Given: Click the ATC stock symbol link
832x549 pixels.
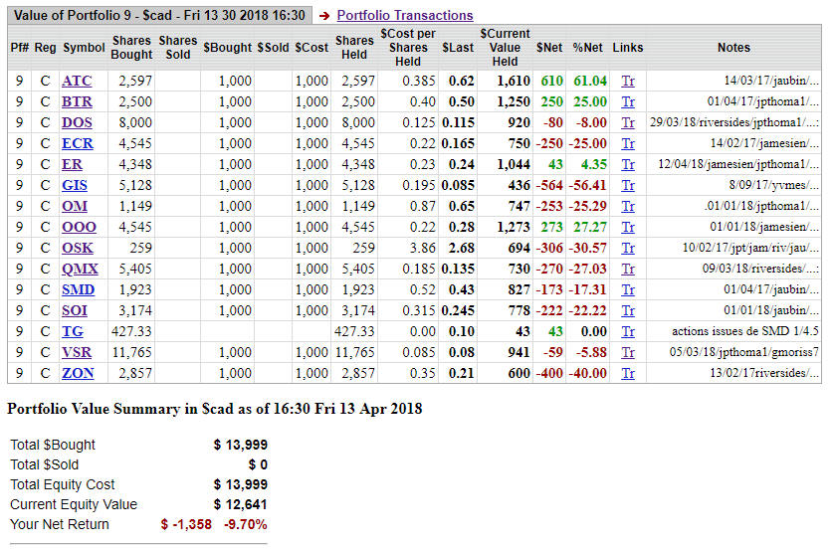Looking at the screenshot, I should [76, 82].
